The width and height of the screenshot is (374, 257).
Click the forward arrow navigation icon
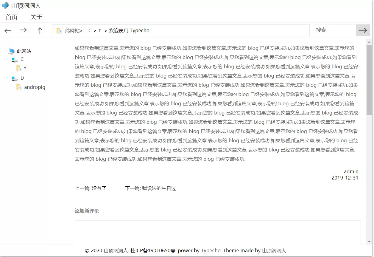[x=23, y=30]
